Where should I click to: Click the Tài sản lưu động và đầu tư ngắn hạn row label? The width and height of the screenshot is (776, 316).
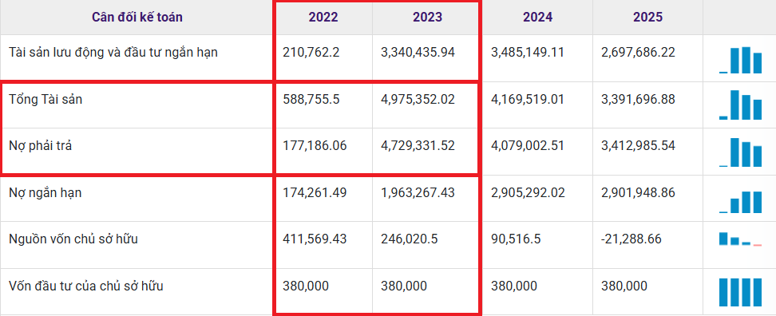[113, 53]
